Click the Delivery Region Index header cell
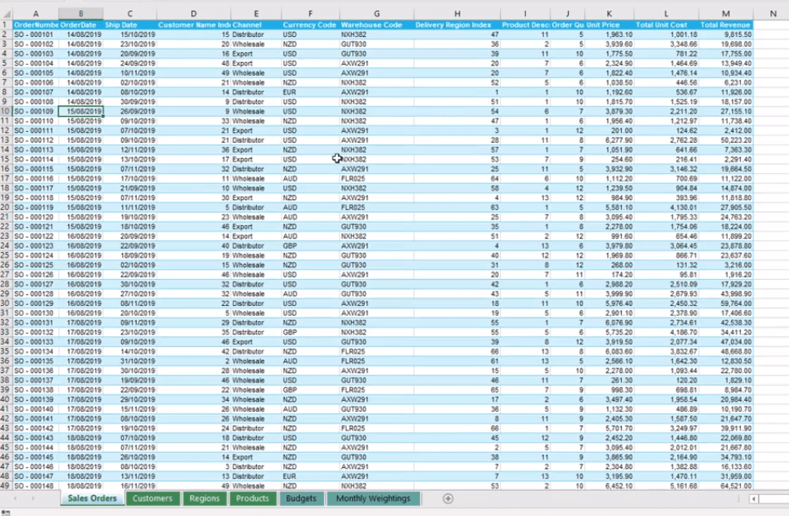 coord(457,24)
